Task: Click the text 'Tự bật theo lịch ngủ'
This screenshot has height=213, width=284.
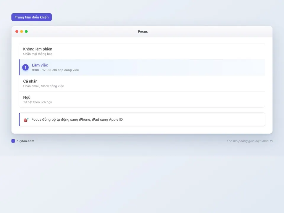Action: (x=38, y=102)
